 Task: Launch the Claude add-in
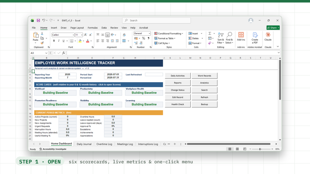[x=268, y=37]
